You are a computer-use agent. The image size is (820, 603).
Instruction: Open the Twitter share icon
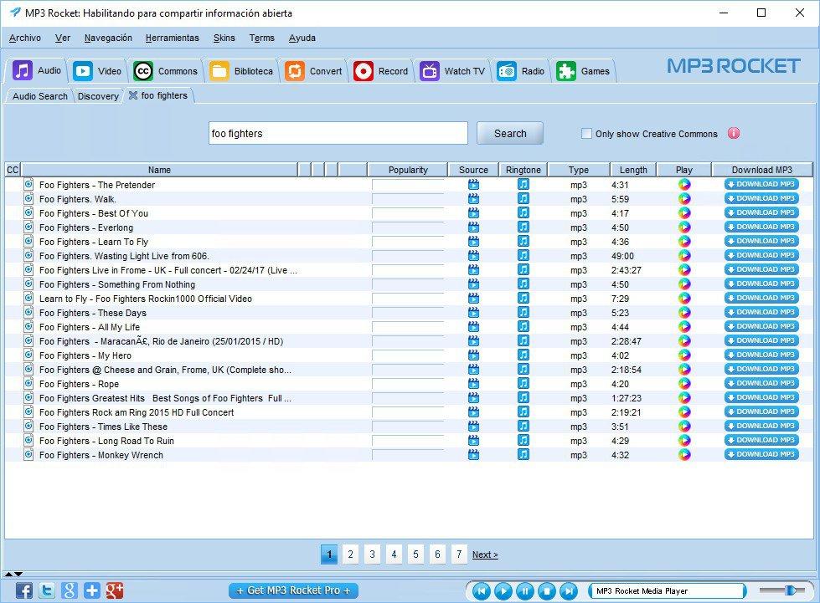click(47, 590)
